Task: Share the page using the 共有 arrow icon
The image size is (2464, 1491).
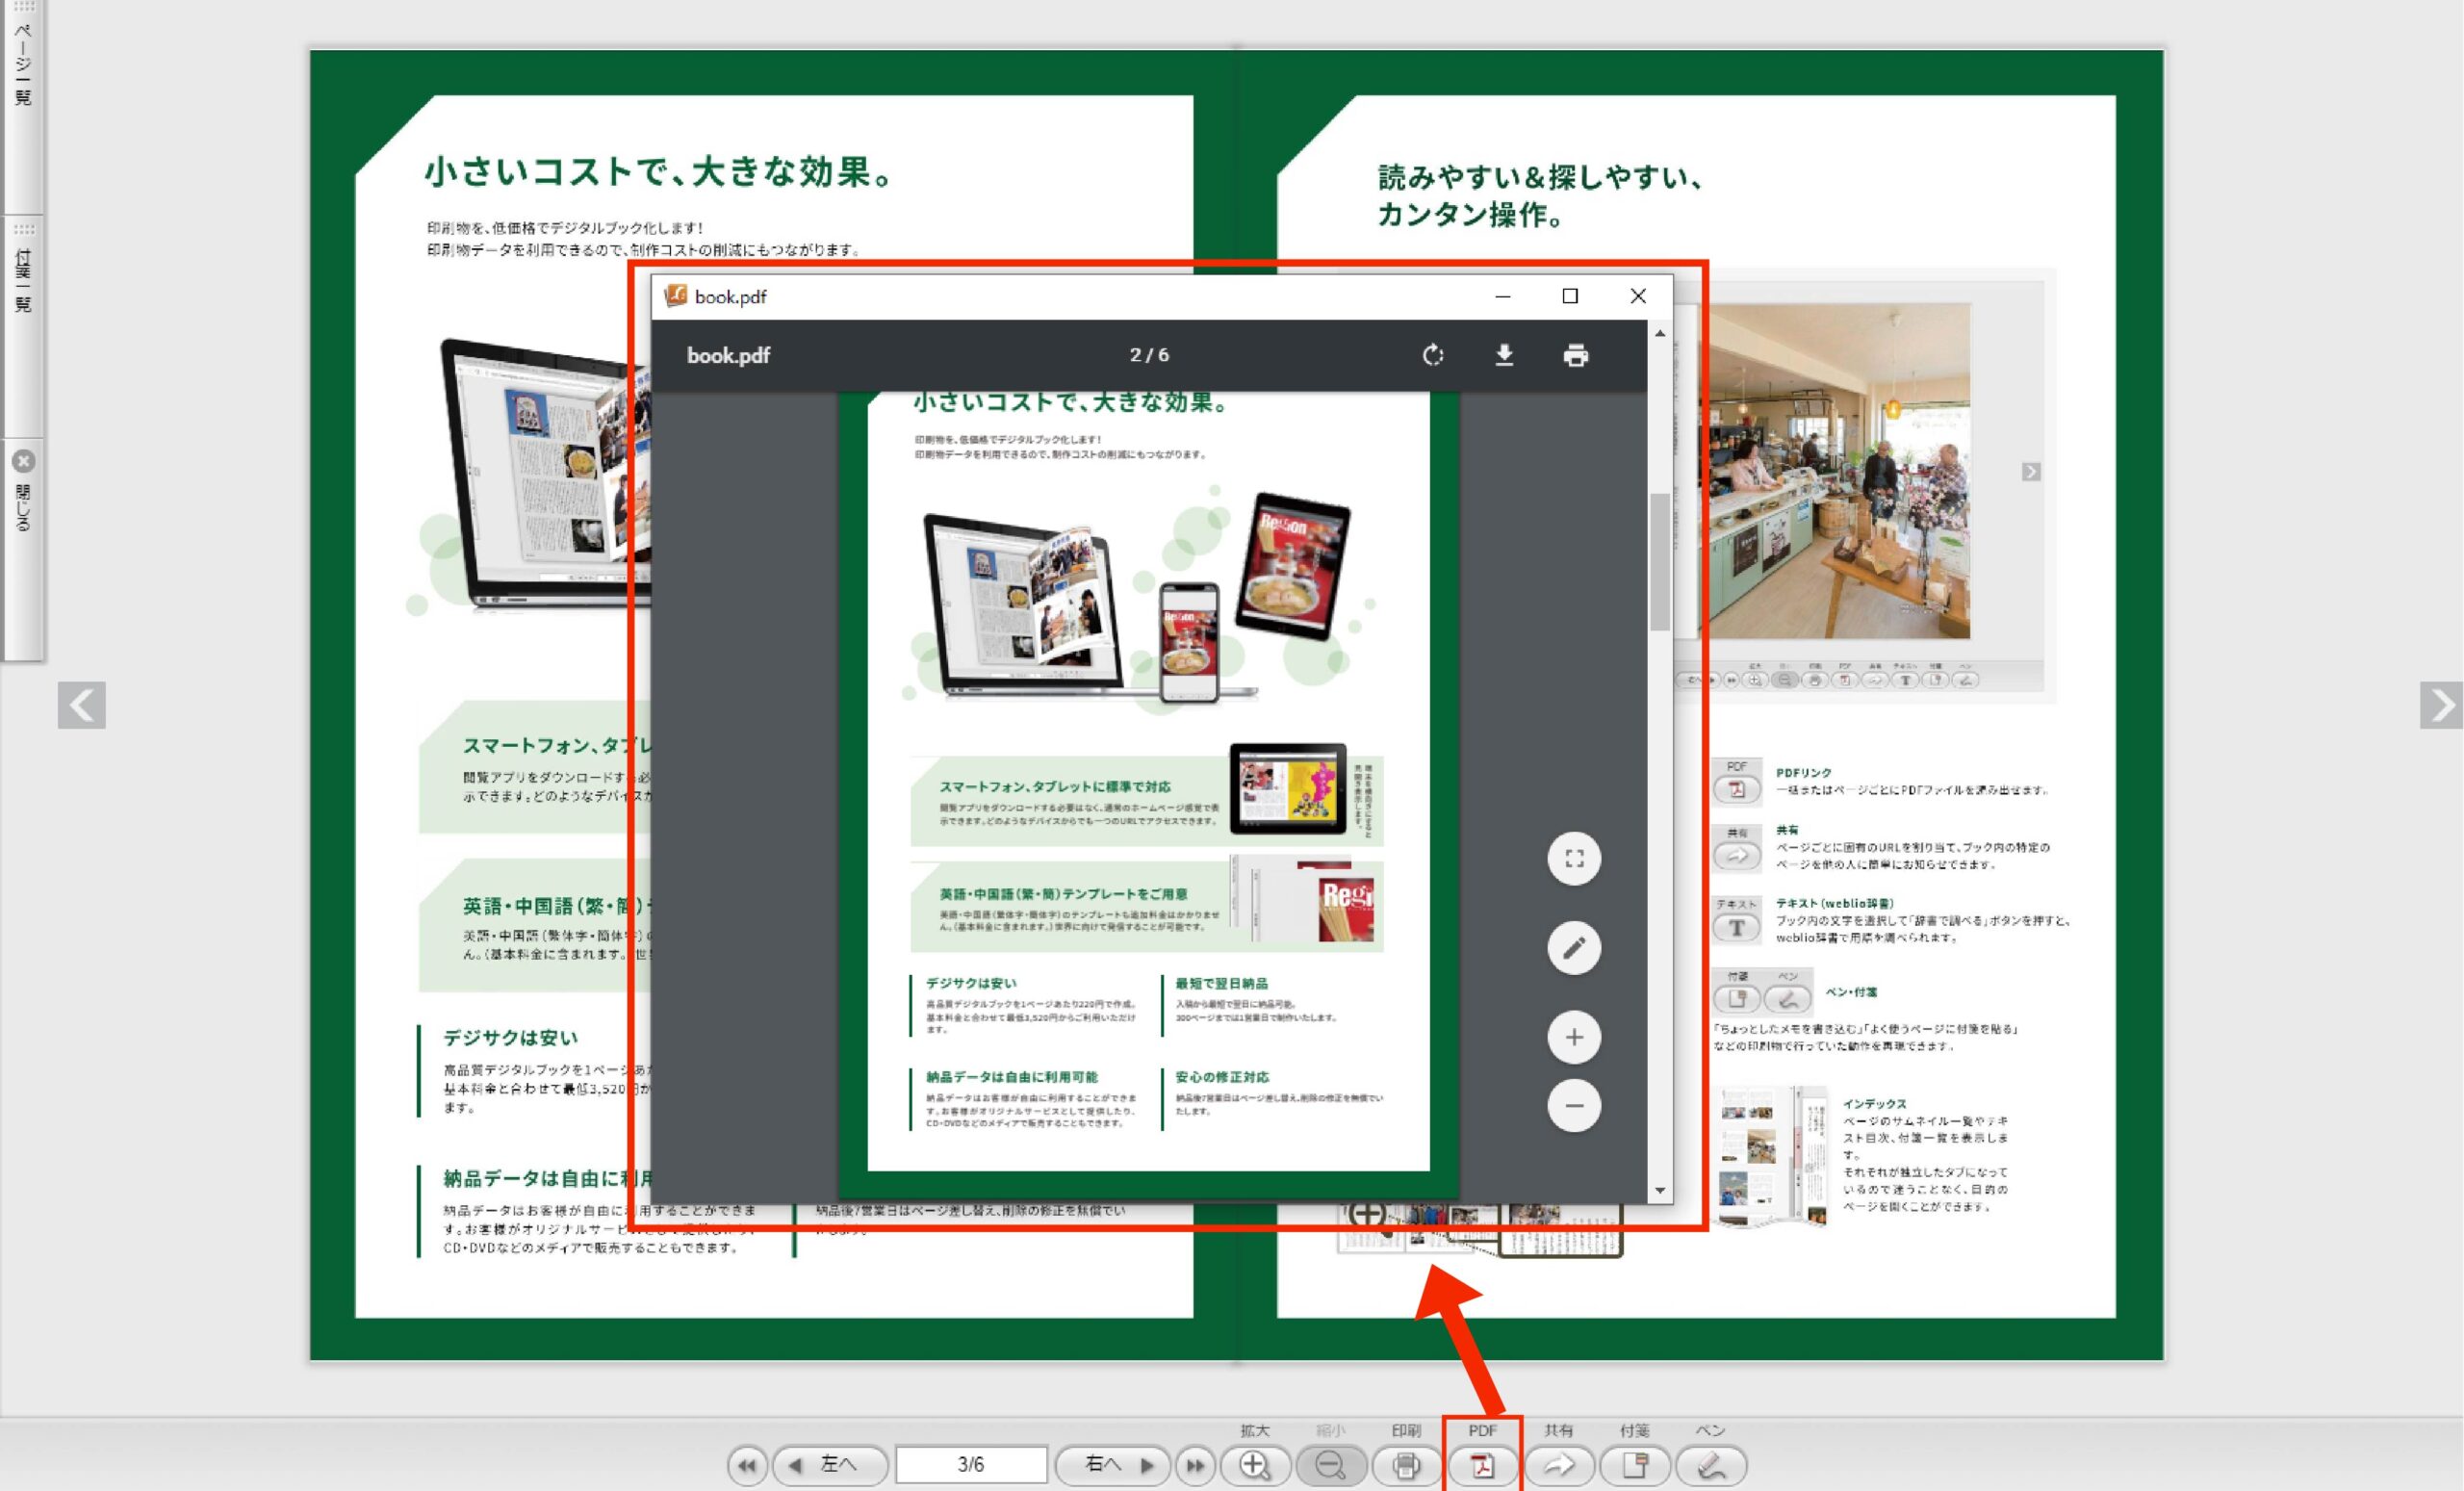Action: (x=1560, y=1466)
